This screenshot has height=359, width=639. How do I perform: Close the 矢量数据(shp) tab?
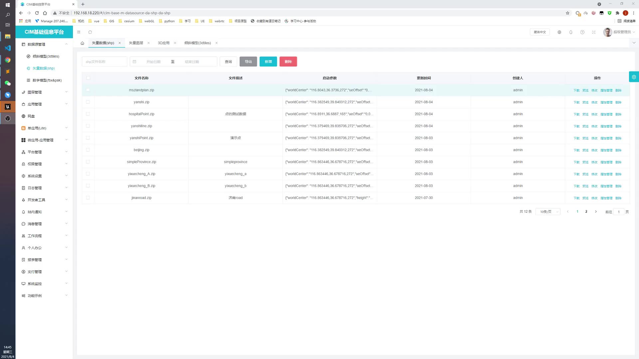[x=120, y=43]
